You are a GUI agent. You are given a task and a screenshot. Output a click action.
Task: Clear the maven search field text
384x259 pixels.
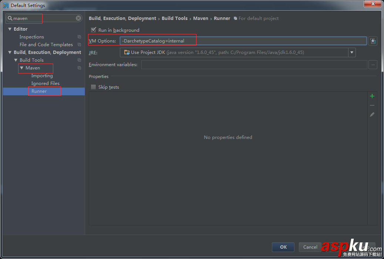(x=78, y=18)
